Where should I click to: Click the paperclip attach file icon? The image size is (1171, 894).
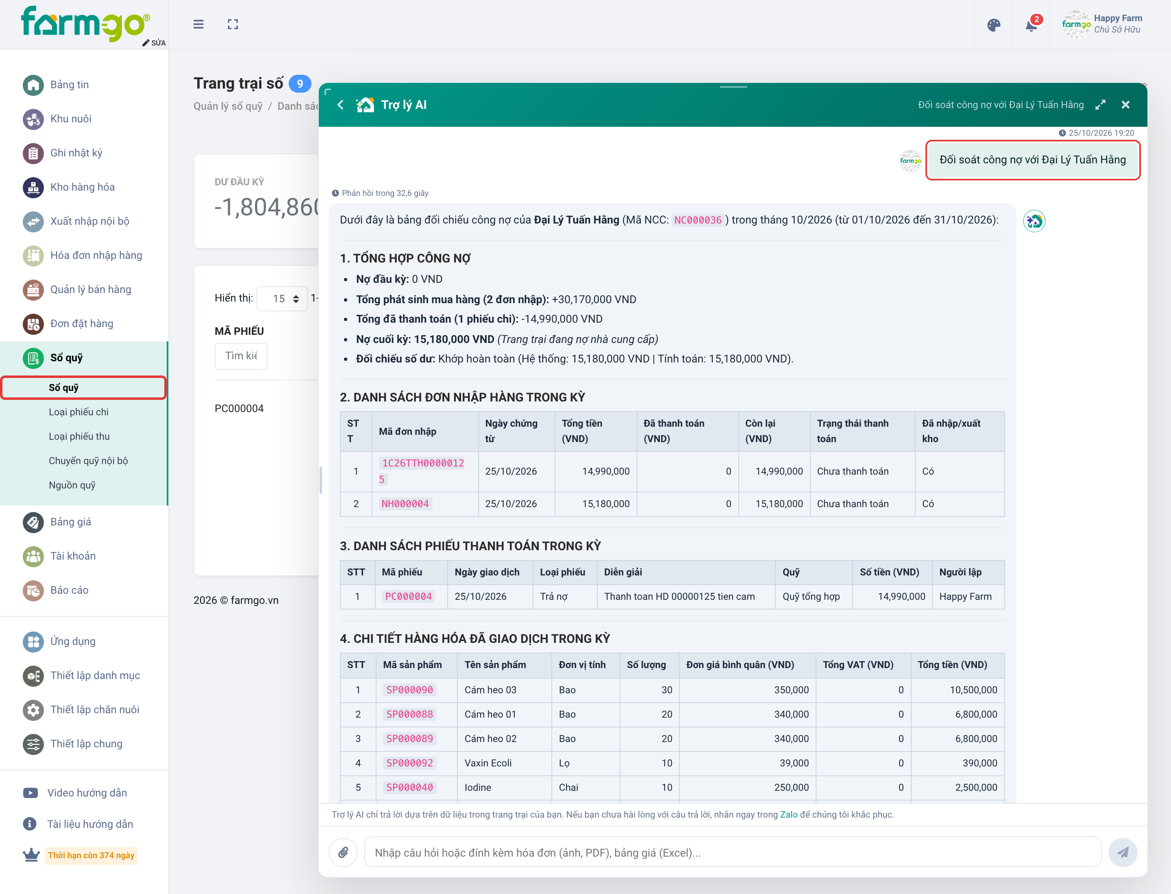[344, 852]
